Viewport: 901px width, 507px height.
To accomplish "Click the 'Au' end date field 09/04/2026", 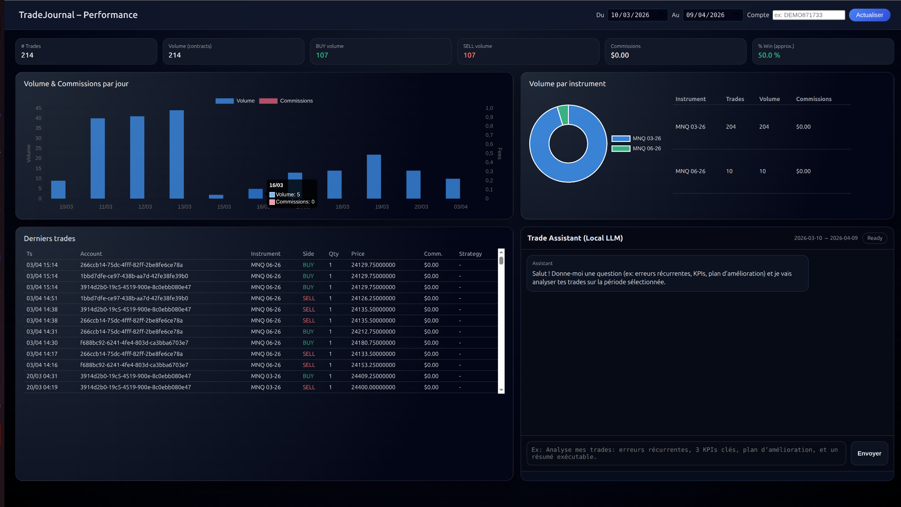I will 705,15.
